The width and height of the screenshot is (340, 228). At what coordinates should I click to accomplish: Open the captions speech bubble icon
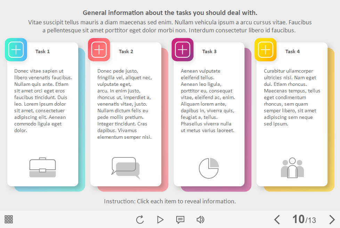pos(180,219)
